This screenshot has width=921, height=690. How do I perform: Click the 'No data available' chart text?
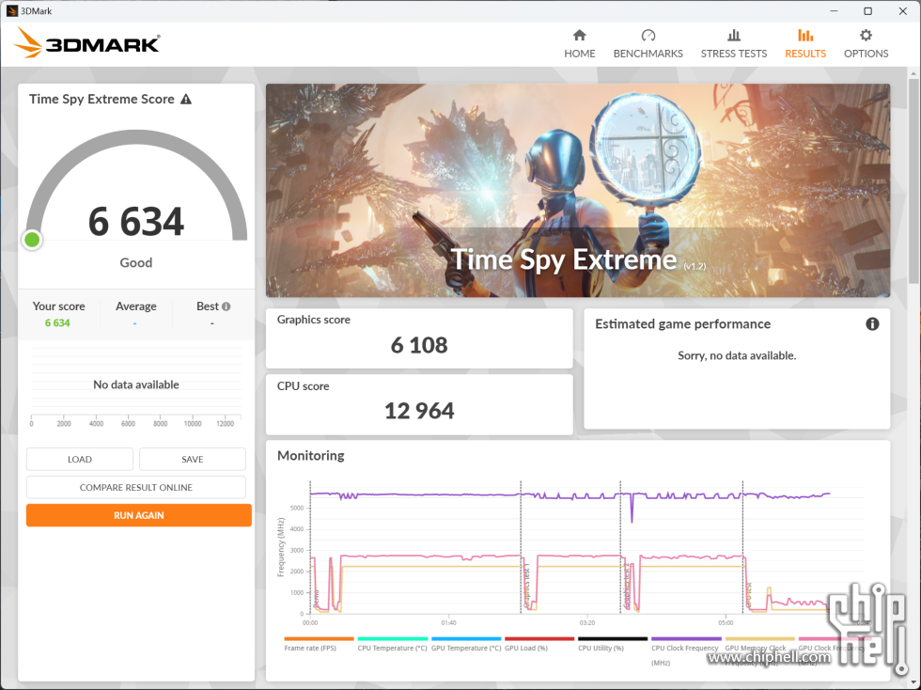click(135, 384)
